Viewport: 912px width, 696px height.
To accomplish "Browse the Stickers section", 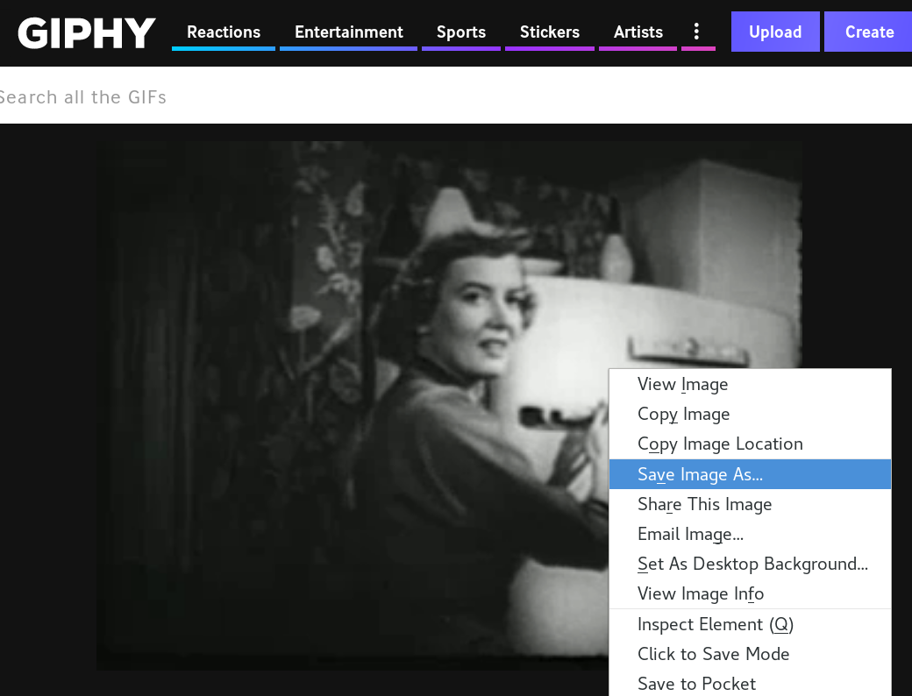I will 549,32.
